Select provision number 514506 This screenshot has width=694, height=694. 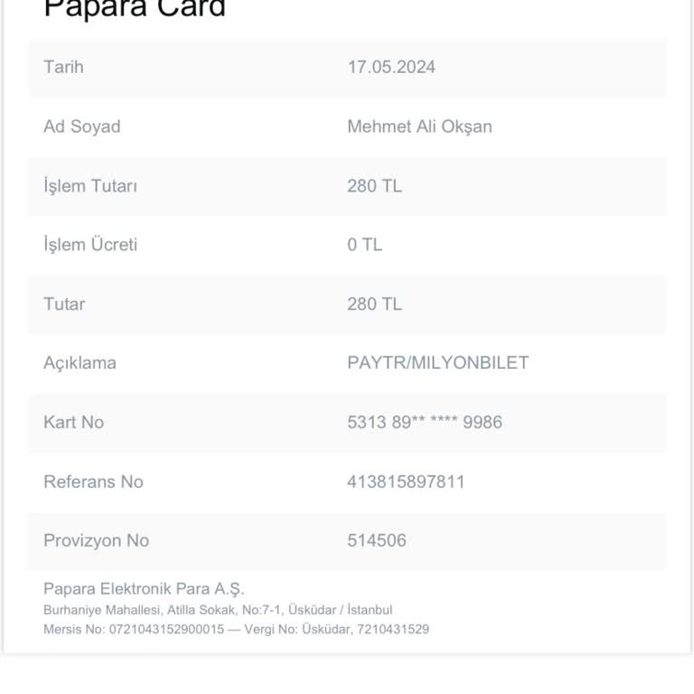[376, 540]
